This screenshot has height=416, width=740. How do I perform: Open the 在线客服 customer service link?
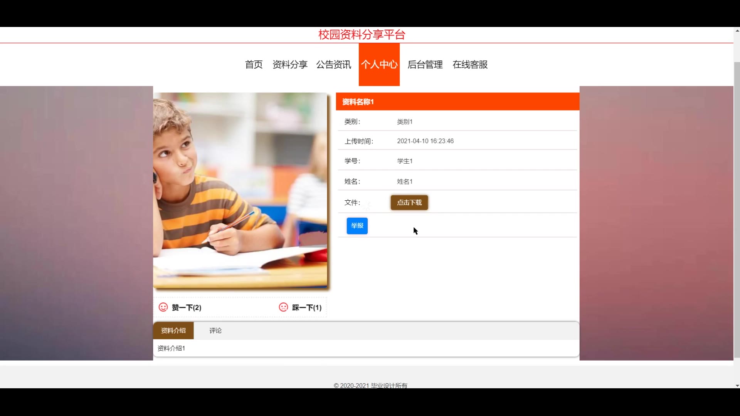click(470, 64)
